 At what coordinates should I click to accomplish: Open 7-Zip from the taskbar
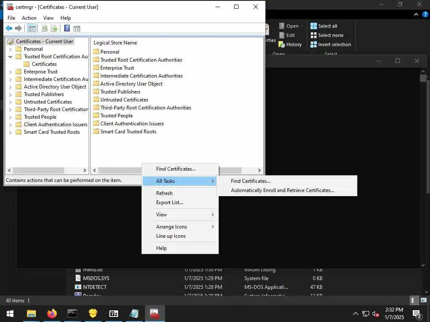113,313
